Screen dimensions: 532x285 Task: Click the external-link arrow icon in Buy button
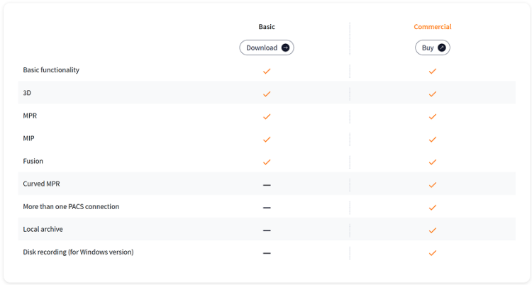pyautogui.click(x=441, y=47)
